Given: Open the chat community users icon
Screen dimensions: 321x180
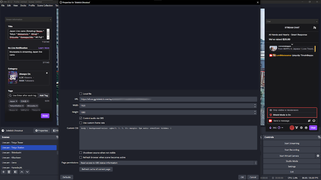Looking at the screenshot, I should (x=314, y=28).
